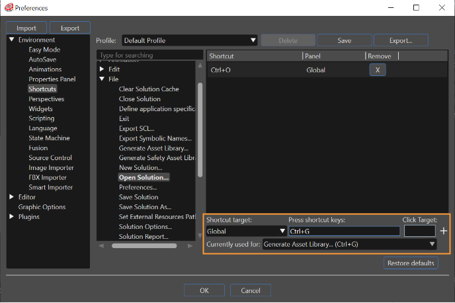Click the Preferences app logo icon
This screenshot has height=303, width=455.
coord(9,7)
